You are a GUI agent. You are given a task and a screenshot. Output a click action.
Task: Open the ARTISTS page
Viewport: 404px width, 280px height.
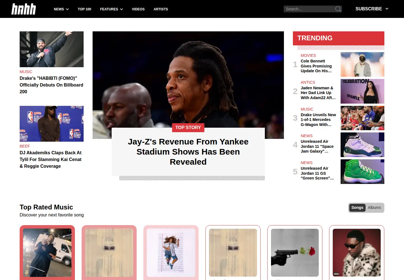[161, 9]
